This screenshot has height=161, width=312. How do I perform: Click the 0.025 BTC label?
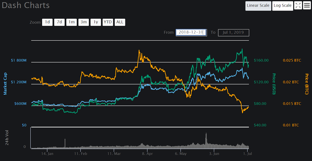click(292, 60)
